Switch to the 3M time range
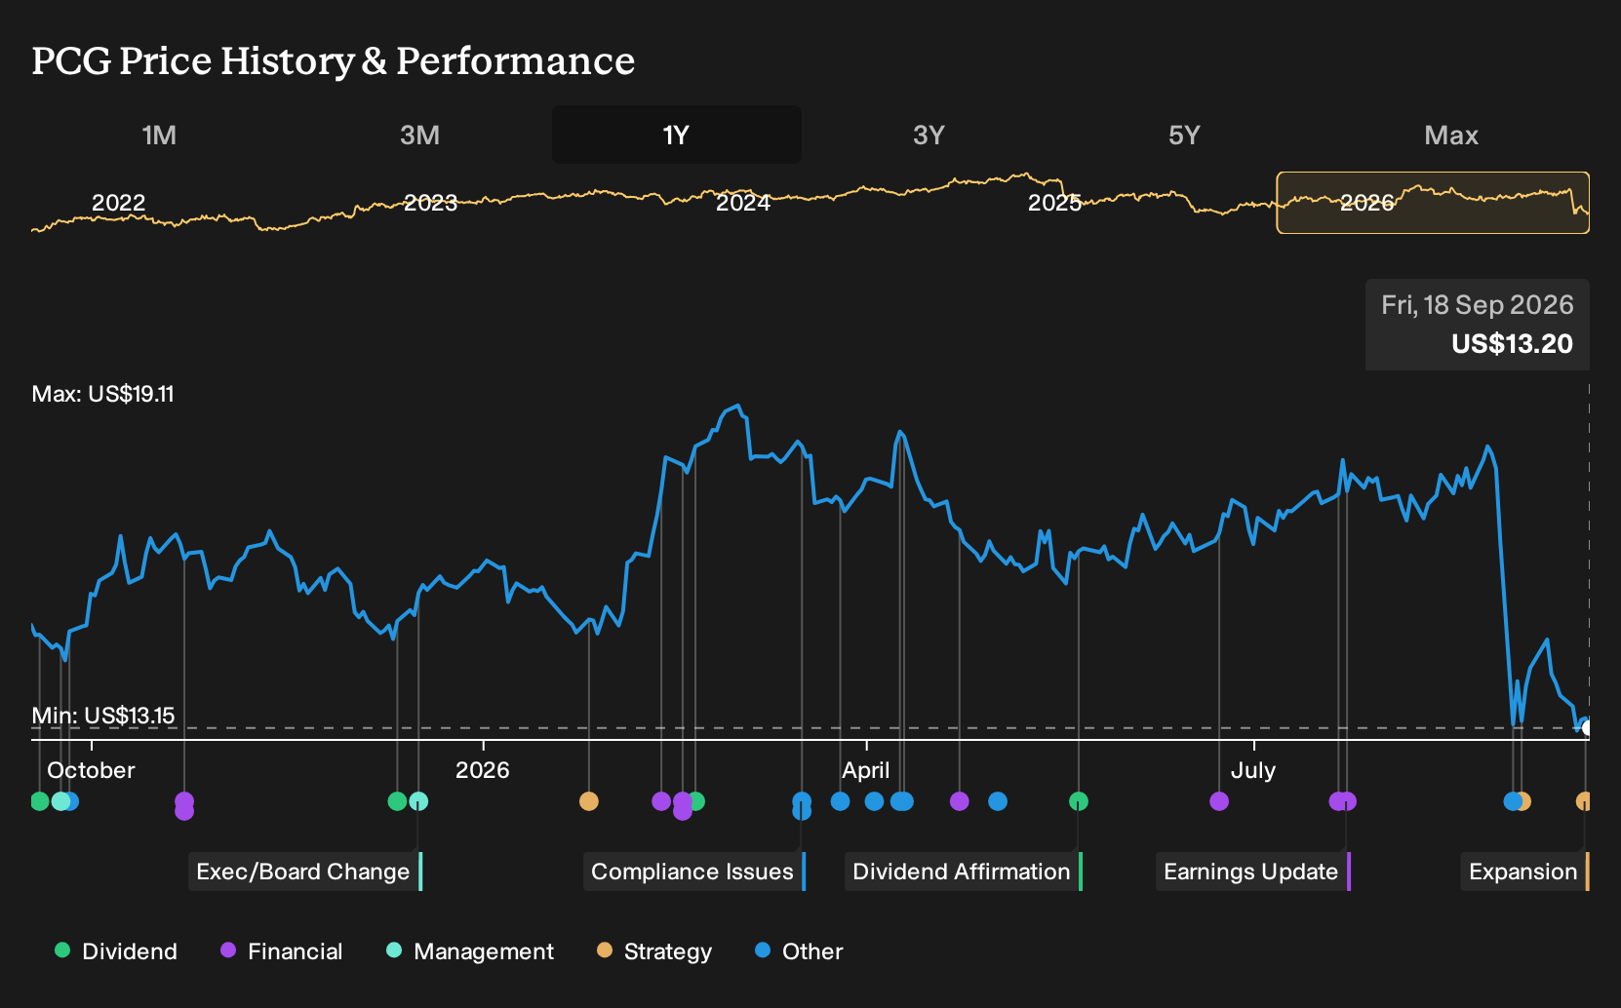Image resolution: width=1621 pixels, height=1008 pixels. point(419,135)
